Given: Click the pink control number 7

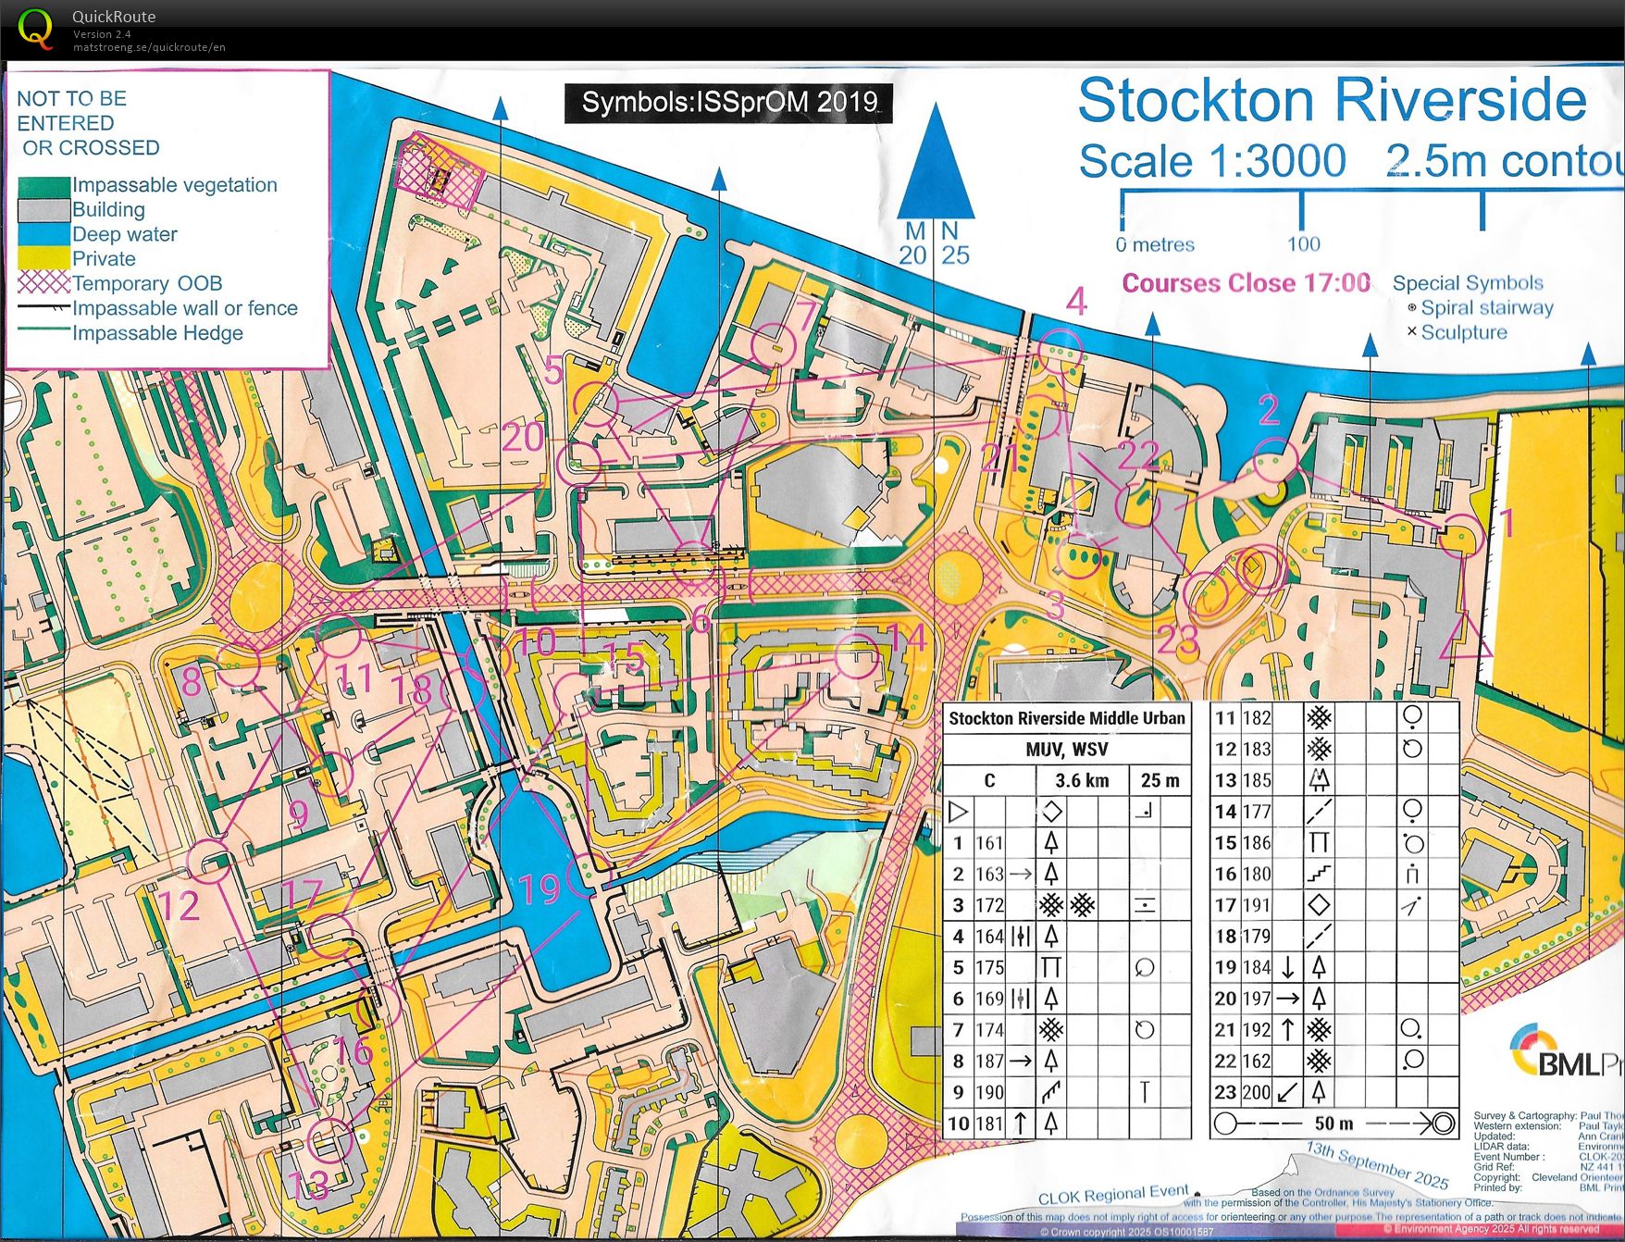Looking at the screenshot, I should [806, 315].
